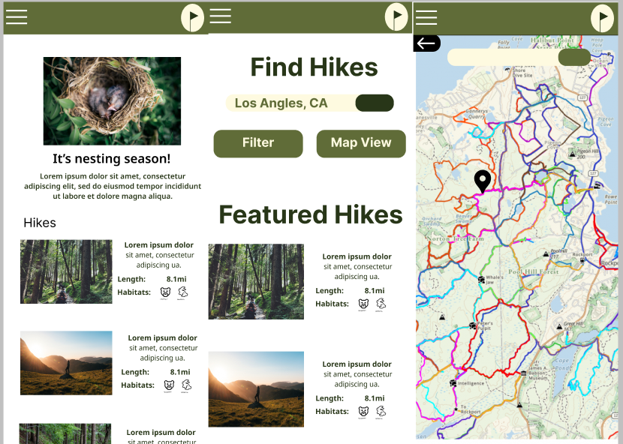Tap green search button on map screen
The image size is (623, 444).
(x=574, y=58)
